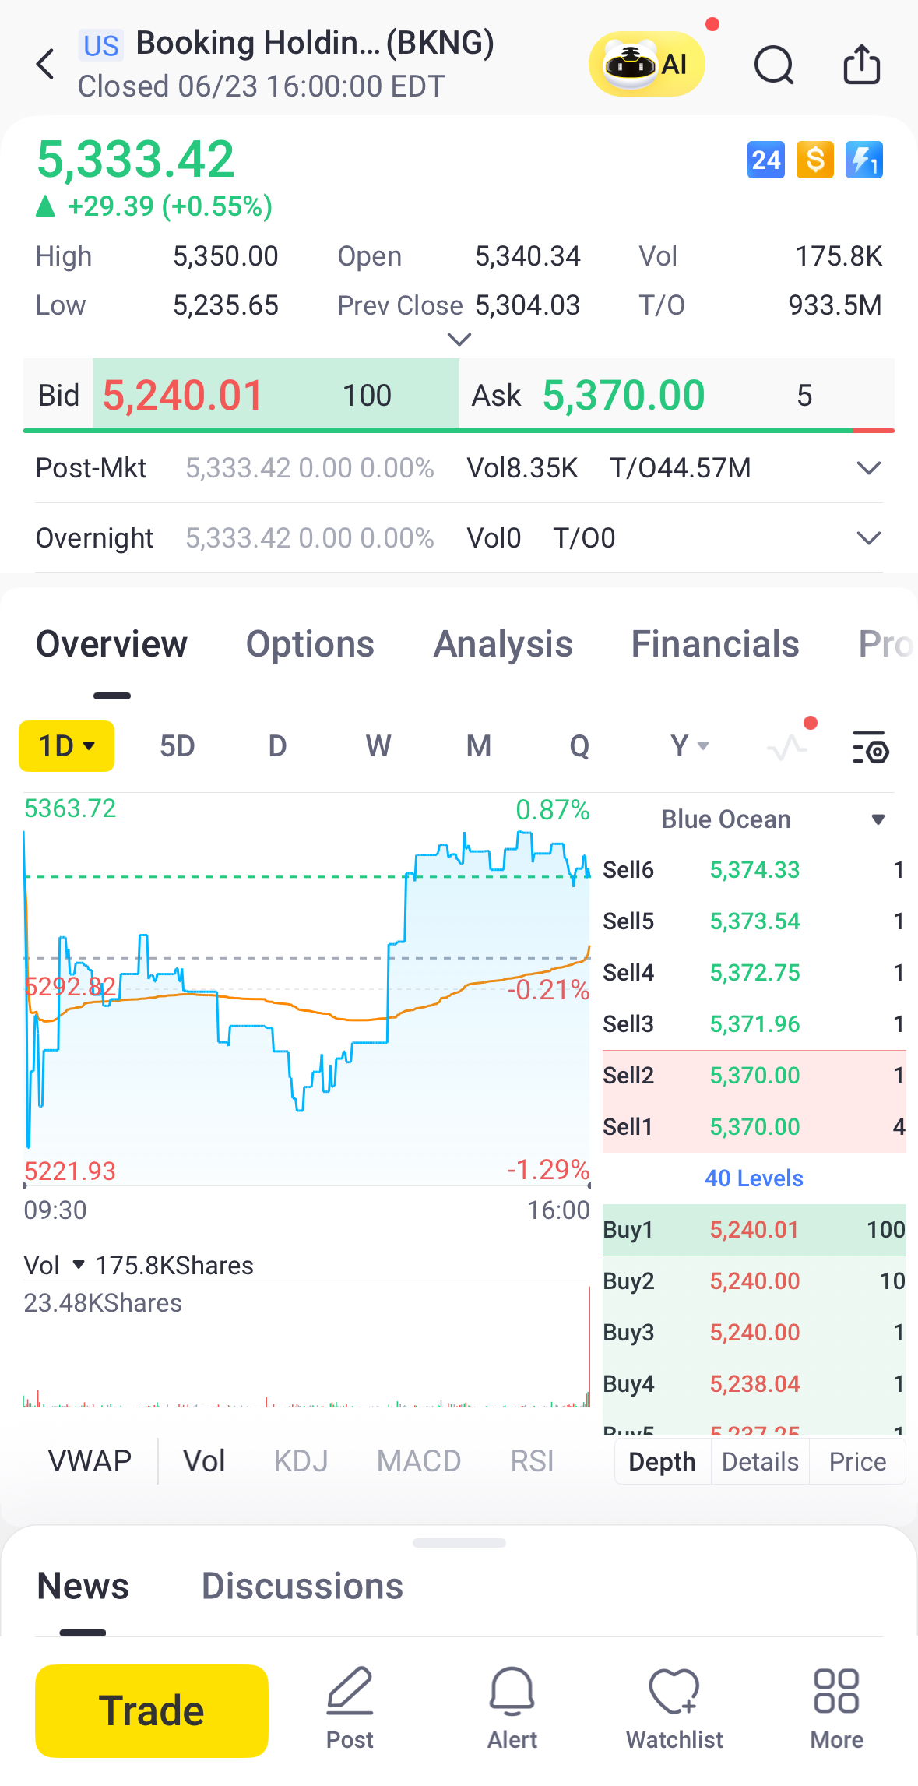918x1786 pixels.
Task: Open the AI assistant icon
Action: [646, 64]
